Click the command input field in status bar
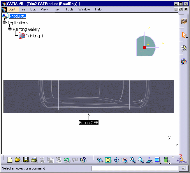 [x=135, y=168]
